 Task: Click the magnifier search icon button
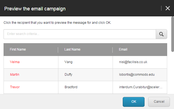161,34
